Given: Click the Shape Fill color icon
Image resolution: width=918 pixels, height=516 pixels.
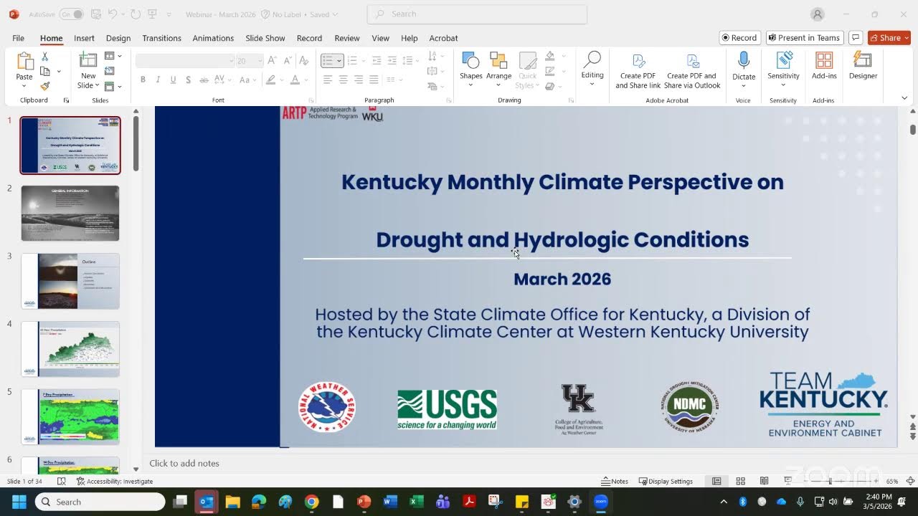Looking at the screenshot, I should click(549, 56).
